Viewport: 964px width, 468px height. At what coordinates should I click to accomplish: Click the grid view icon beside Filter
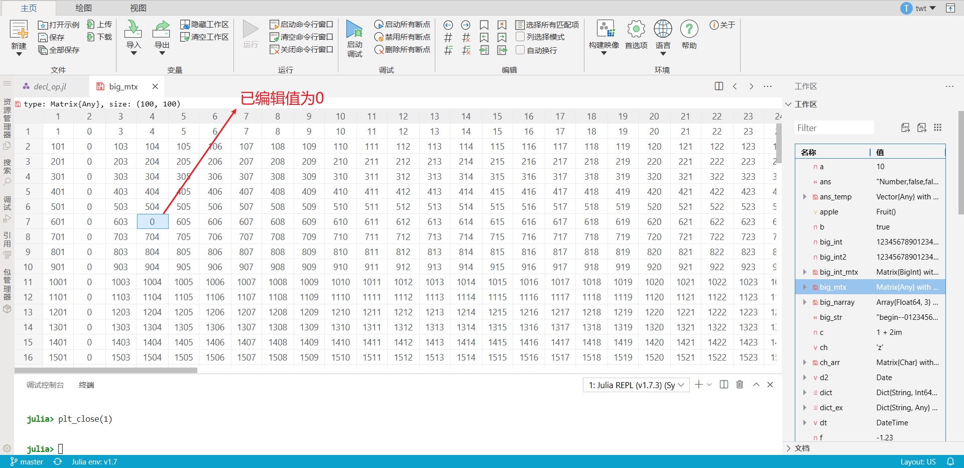click(x=937, y=128)
